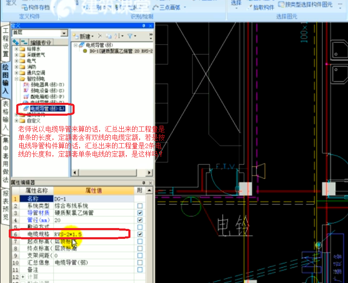Switch to the 工程设置 side tab
Screen dimensions: 348x283
[5, 42]
